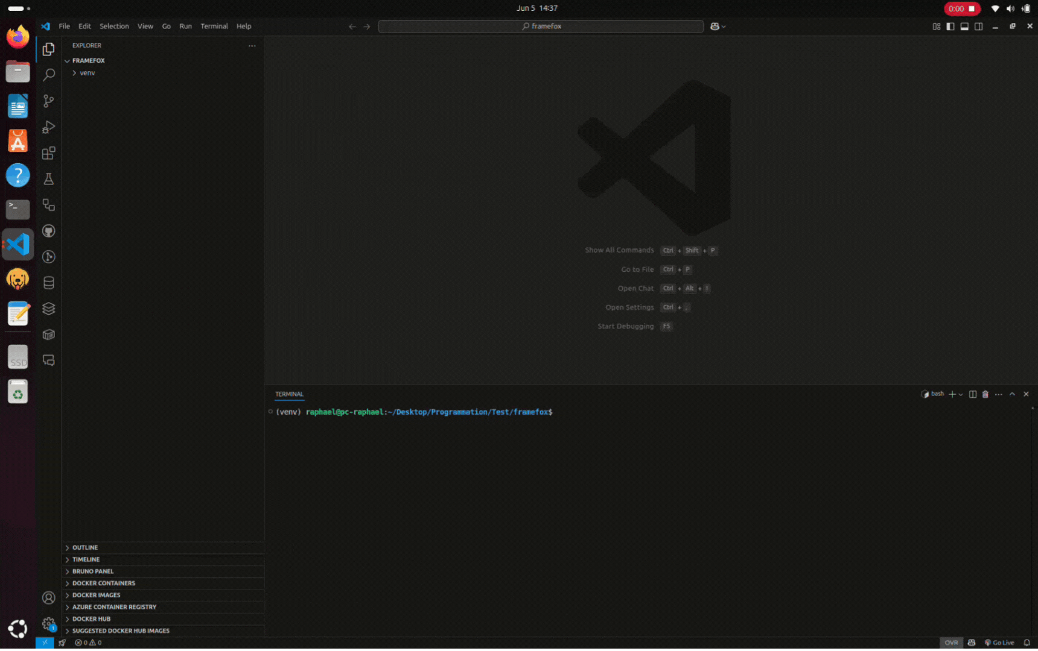
Task: Open the Terminal menu
Action: coord(214,27)
